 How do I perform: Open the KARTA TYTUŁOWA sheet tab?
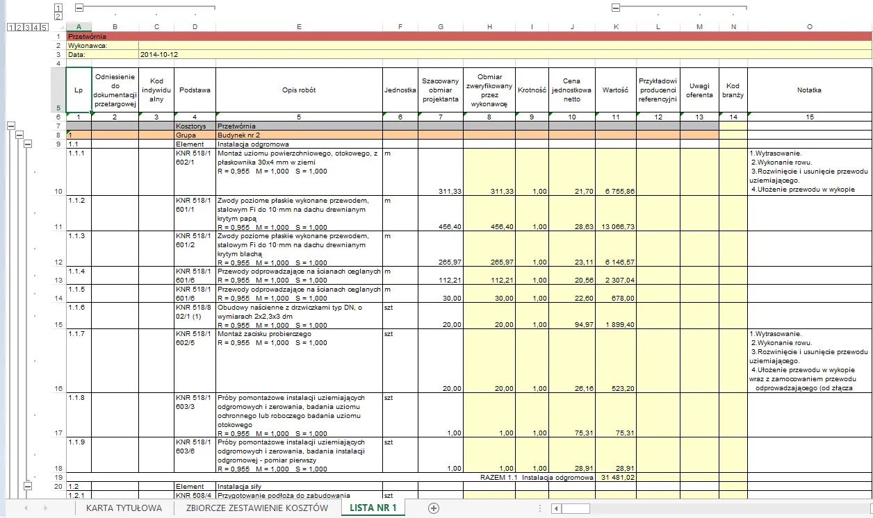pos(124,508)
